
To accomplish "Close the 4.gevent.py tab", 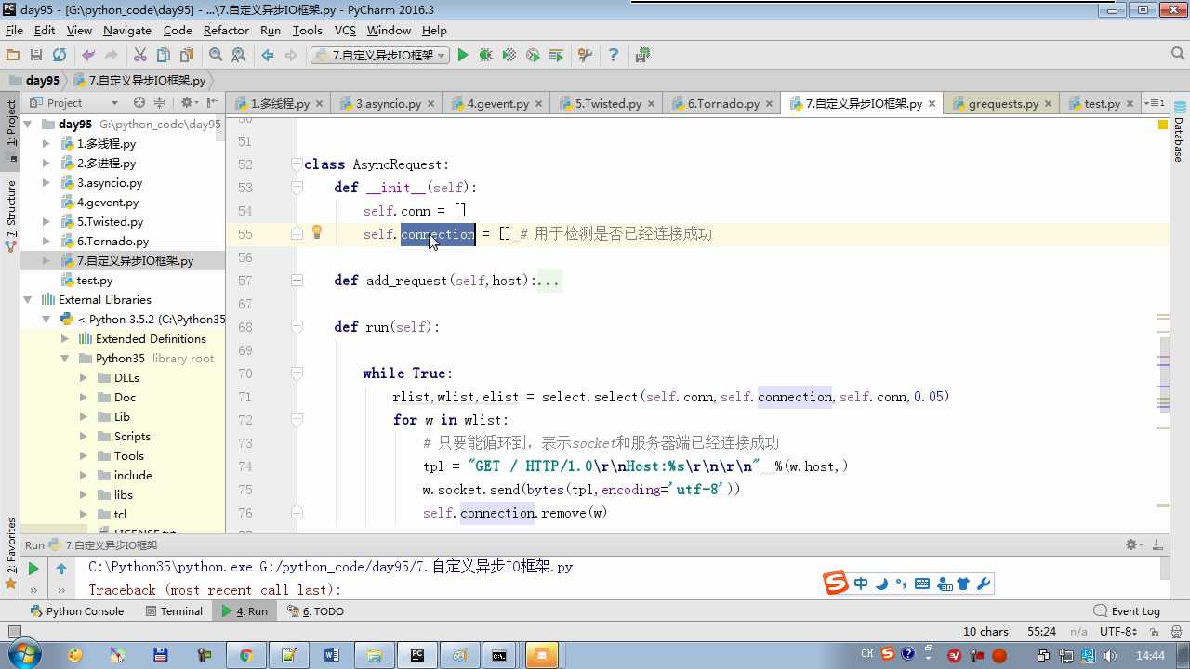I will click(539, 103).
